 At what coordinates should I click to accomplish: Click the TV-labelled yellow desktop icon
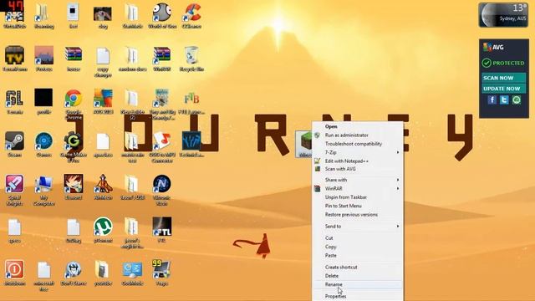(x=14, y=56)
